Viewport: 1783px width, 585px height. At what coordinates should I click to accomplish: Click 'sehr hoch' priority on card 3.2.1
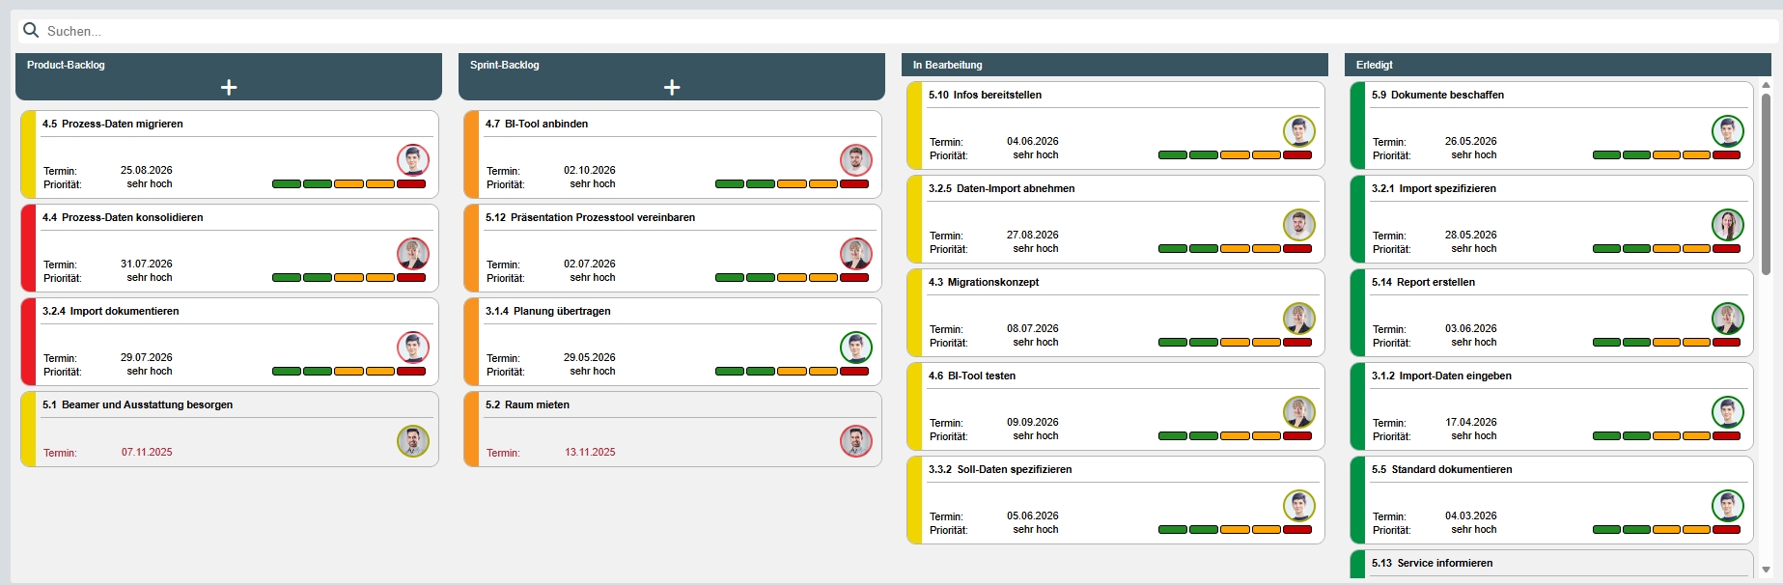pyautogui.click(x=1474, y=248)
